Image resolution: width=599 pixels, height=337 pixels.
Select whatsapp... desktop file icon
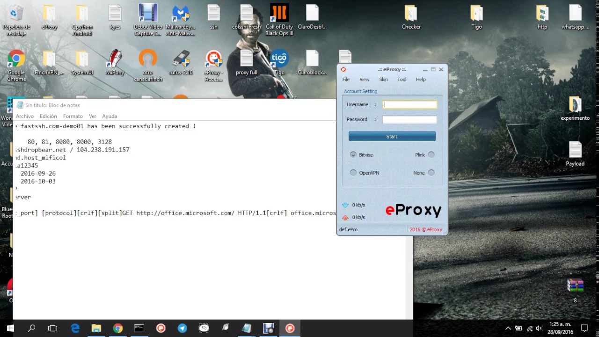(575, 18)
